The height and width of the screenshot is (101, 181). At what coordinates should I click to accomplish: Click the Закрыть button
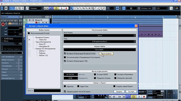[119, 92]
